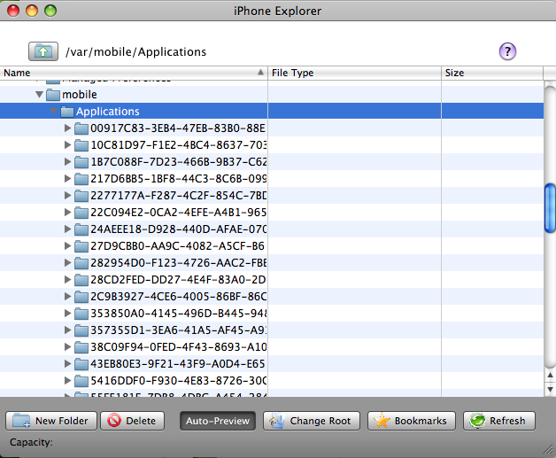Viewport: 556px width, 458px height.
Task: Click the go-up-folder arrow icon
Action: click(43, 51)
